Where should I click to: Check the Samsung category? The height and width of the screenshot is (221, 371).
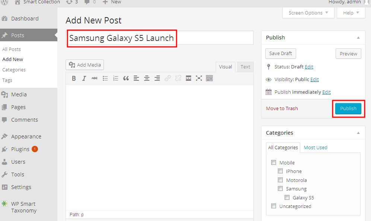click(280, 188)
